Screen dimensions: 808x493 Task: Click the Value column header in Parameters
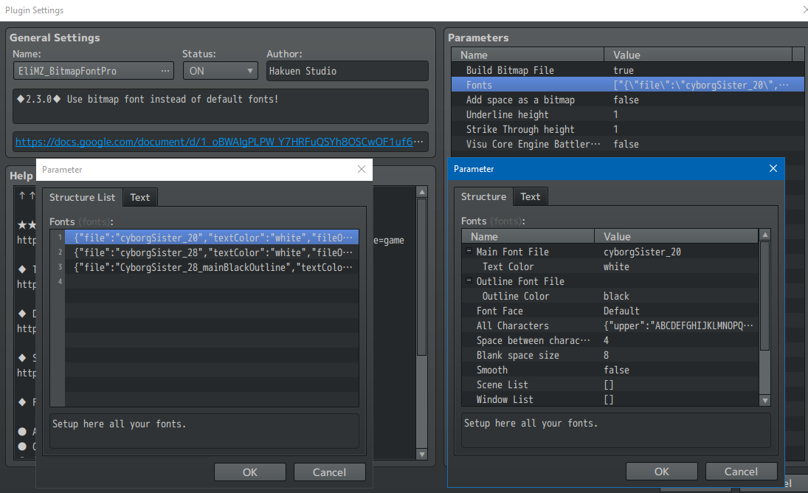coord(698,55)
